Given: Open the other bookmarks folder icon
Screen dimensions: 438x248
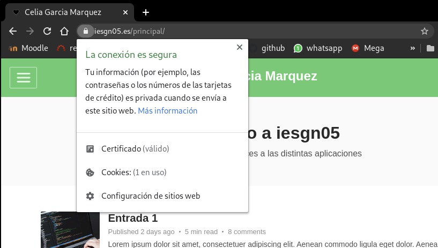Looking at the screenshot, I should 430,48.
